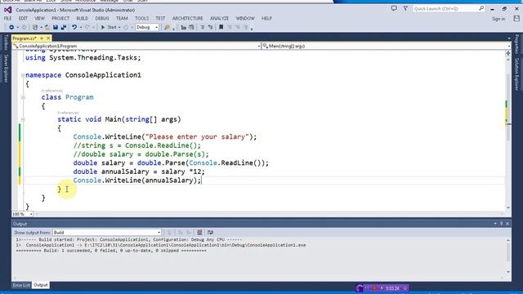This screenshot has width=523, height=294.
Task: Click the Increase Indent toolbar icon
Action: point(210,27)
